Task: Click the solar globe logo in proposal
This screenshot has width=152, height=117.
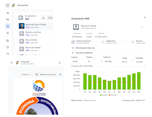Action: (x=39, y=86)
